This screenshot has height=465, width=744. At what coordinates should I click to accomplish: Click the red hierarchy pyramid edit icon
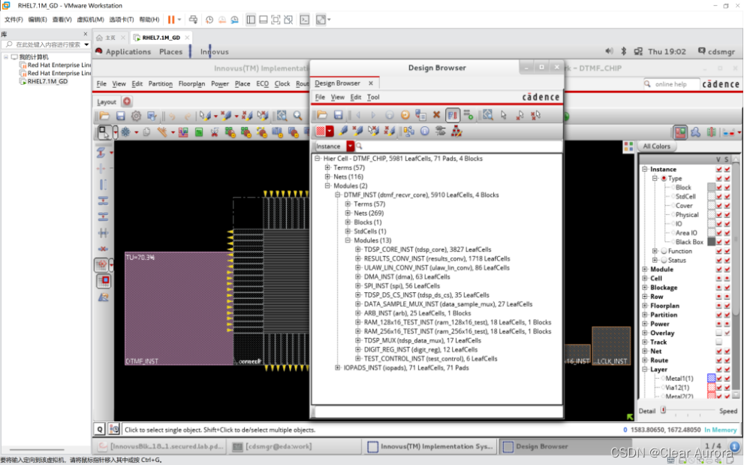tap(456, 131)
